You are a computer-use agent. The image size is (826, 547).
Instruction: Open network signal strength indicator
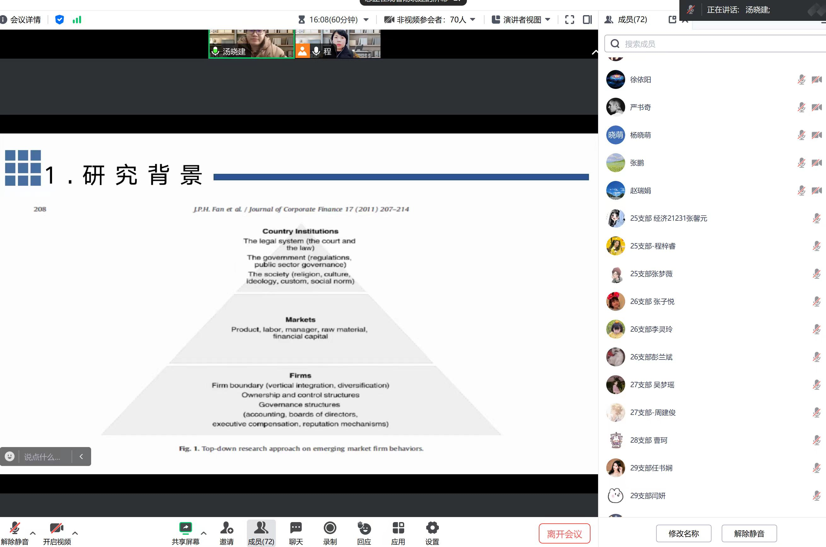(x=77, y=20)
